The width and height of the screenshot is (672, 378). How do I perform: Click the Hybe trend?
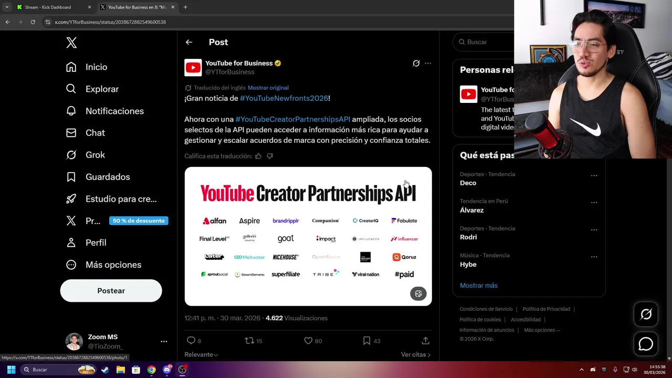pyautogui.click(x=468, y=265)
